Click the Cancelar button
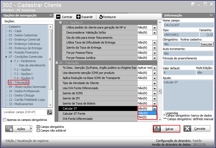This screenshot has height=148, width=216. click(x=197, y=129)
